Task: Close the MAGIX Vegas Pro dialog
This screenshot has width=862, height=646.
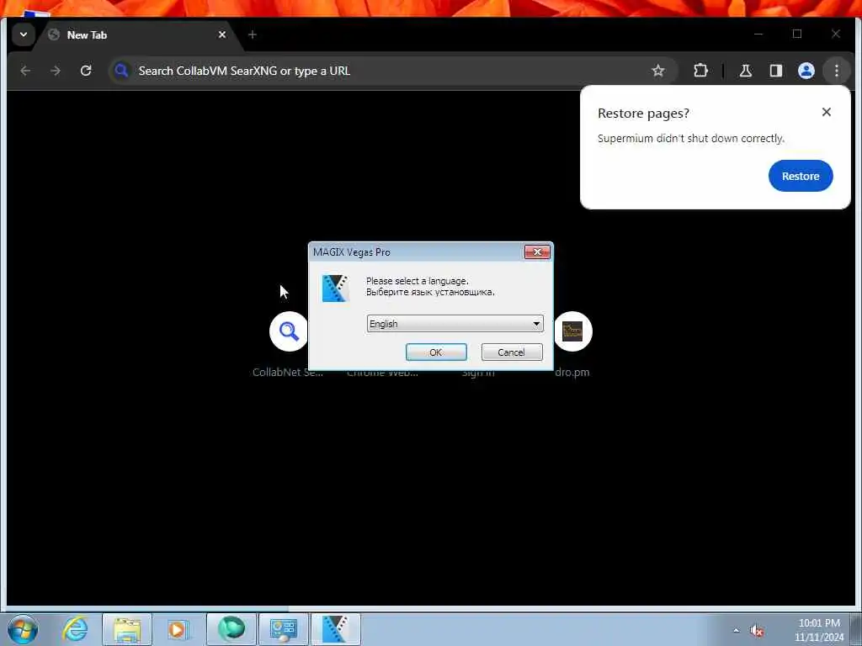Action: click(x=537, y=252)
